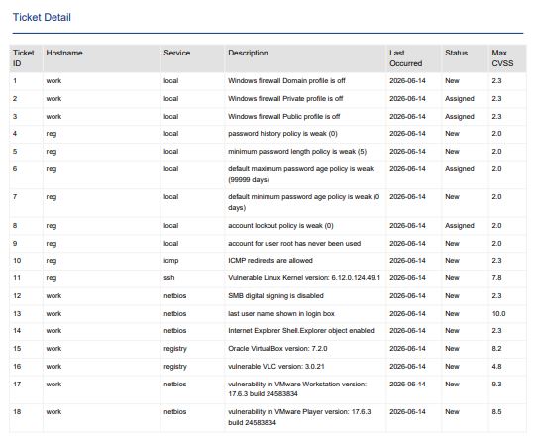Click the Last Occurred column header

405,58
